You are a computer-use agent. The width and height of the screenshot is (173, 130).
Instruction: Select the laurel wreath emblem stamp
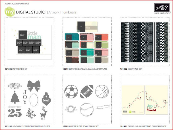[x=71, y=109]
